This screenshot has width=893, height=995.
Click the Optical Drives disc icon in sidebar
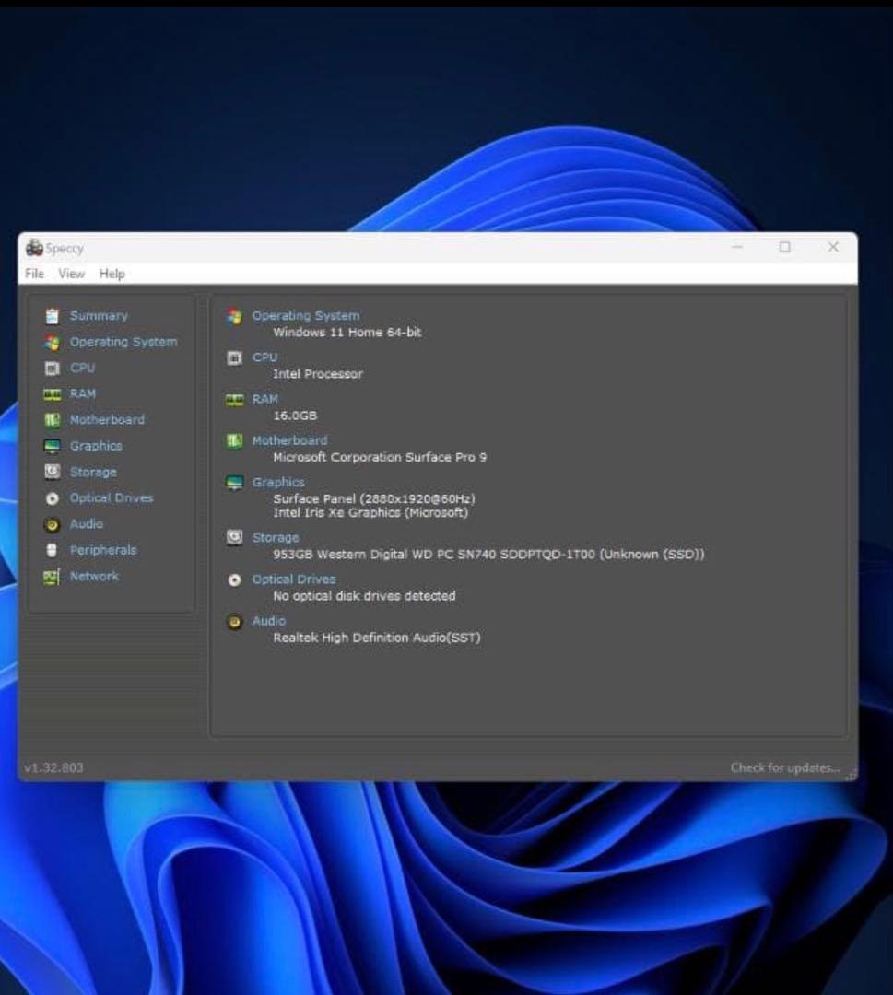tap(53, 498)
